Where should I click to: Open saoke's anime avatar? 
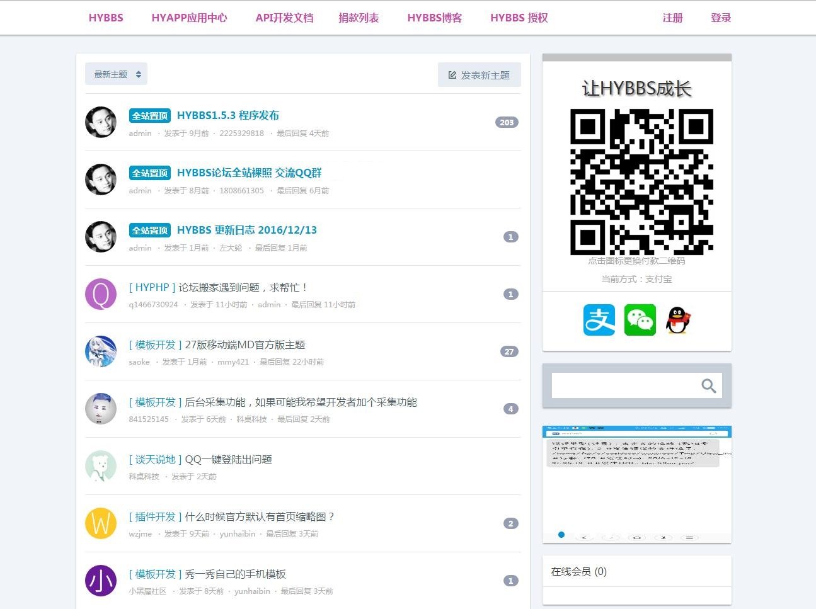pos(101,351)
